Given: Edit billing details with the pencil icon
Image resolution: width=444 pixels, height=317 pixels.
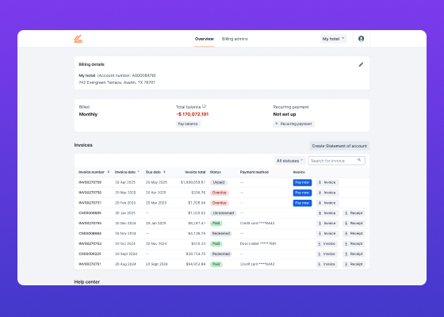Looking at the screenshot, I should 361,64.
